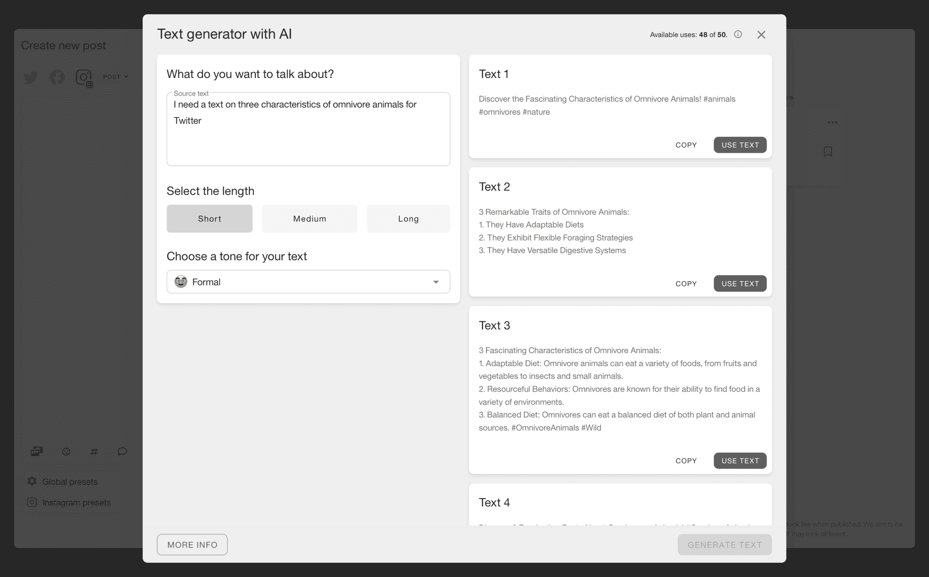Expand the POST type dropdown
929x577 pixels.
pos(116,76)
